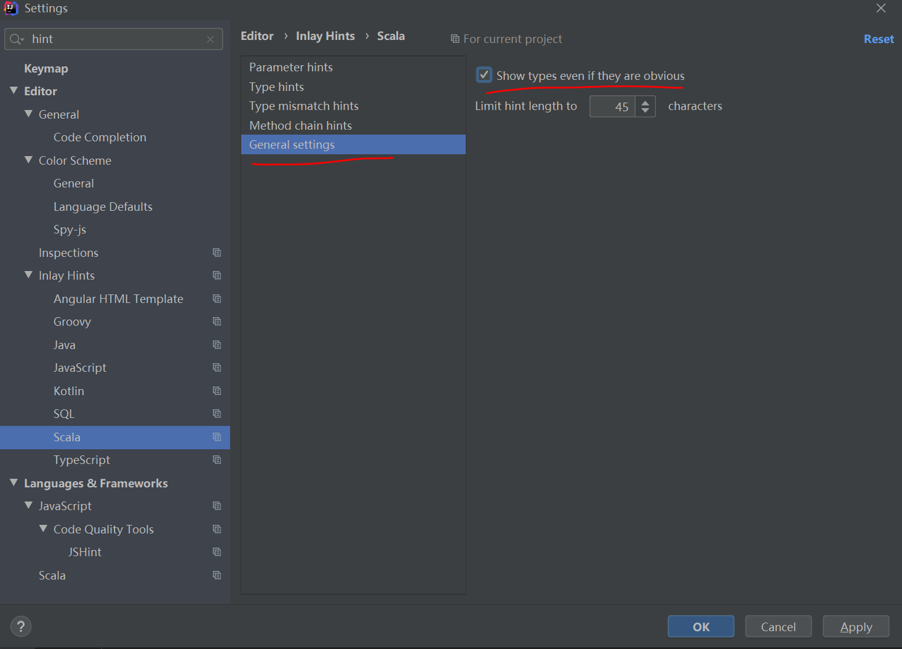902x649 pixels.
Task: Click the For current project icon in the header
Action: (x=455, y=39)
